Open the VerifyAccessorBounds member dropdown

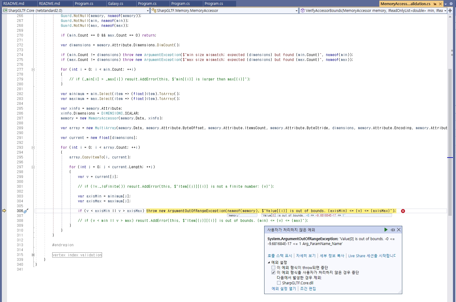[445, 11]
